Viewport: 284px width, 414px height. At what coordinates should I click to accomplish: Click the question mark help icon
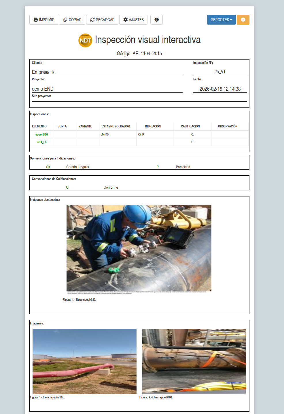click(156, 20)
